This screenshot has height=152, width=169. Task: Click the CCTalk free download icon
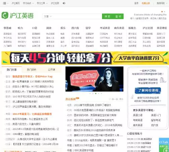(x=164, y=145)
